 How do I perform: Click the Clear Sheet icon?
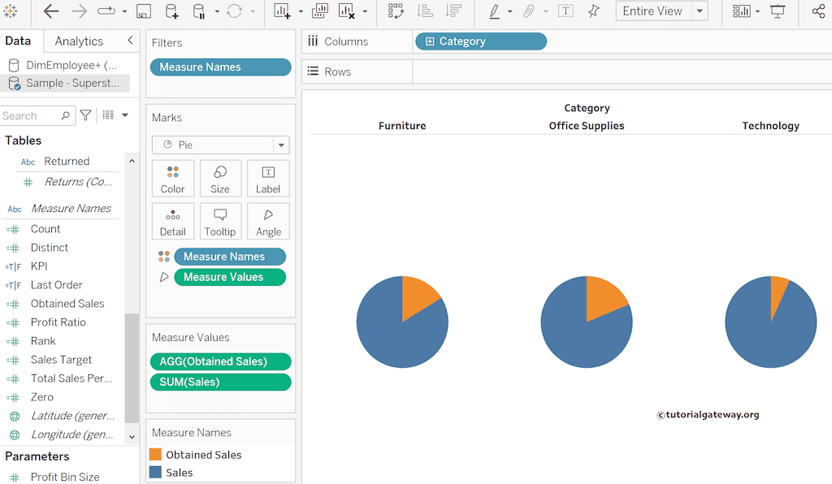(x=346, y=11)
